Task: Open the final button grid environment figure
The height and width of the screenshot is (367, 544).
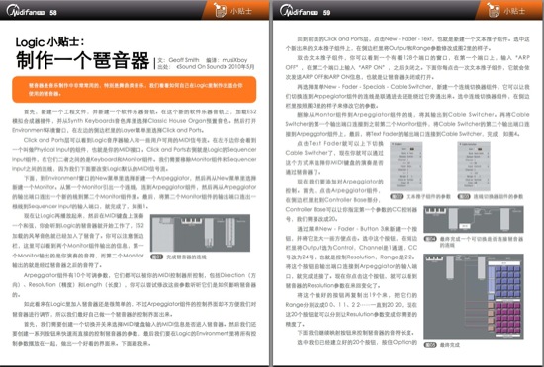Action: (474, 296)
